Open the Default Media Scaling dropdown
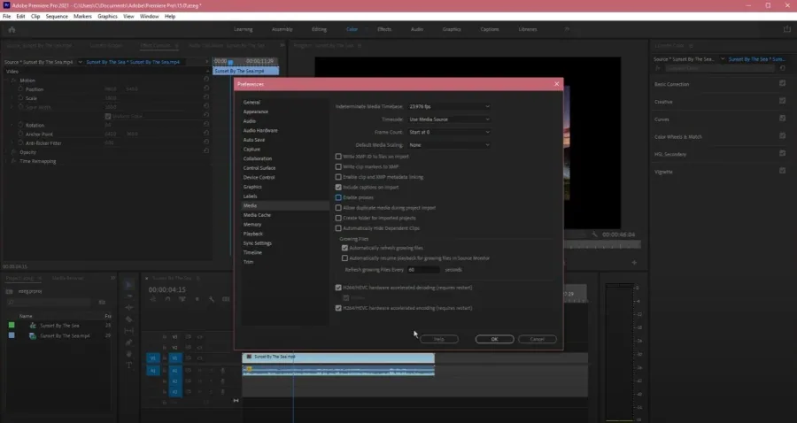Viewport: 797px width, 423px height. coord(449,145)
